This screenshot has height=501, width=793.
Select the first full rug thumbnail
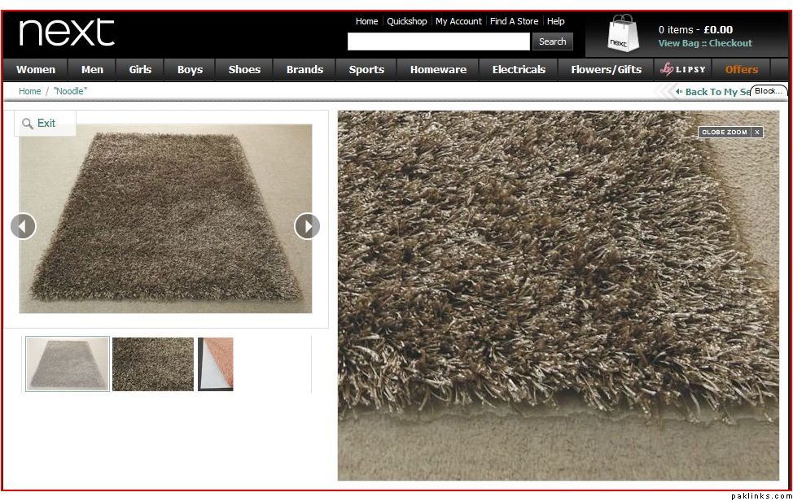pos(68,364)
